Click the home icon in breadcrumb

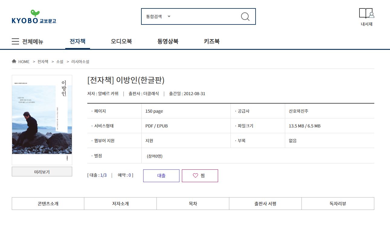[x=14, y=62]
